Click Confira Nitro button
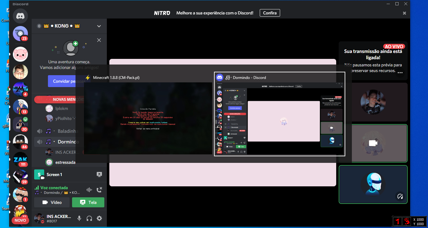Viewport: 428px width, 228px height. click(270, 13)
